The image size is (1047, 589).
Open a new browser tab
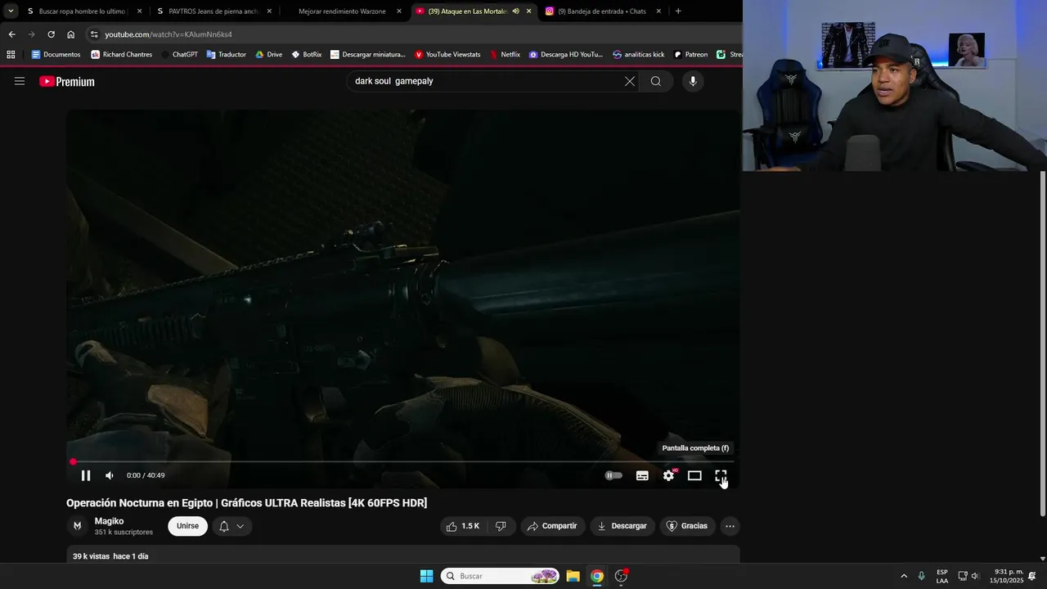[678, 11]
